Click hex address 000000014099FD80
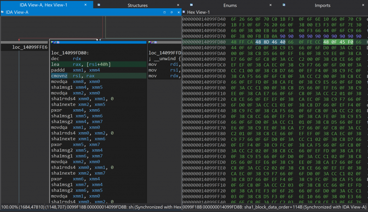This screenshot has height=212, width=368. pos(204,42)
